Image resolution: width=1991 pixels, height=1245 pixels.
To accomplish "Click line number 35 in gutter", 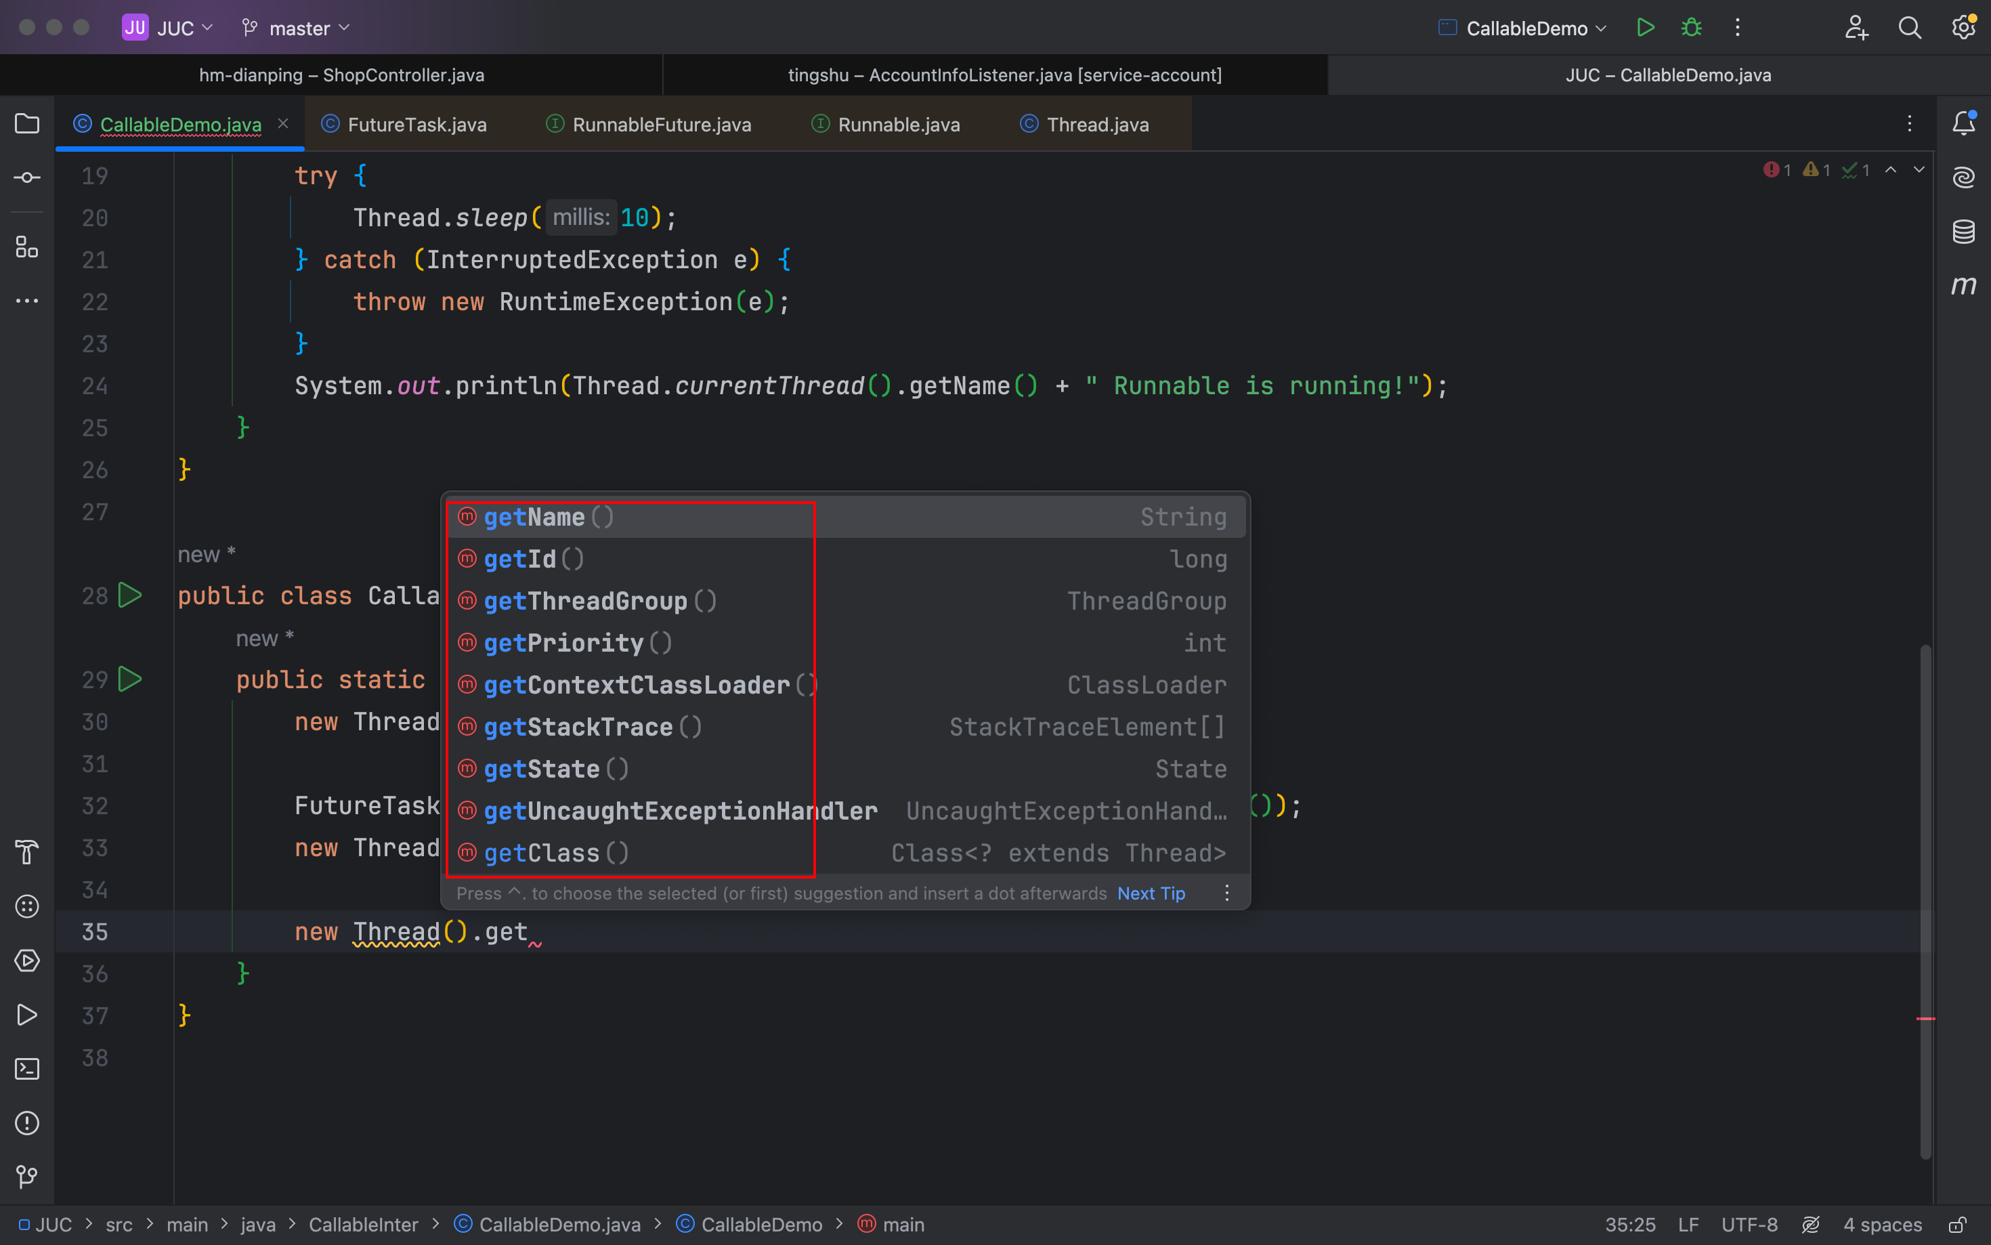I will [x=95, y=931].
